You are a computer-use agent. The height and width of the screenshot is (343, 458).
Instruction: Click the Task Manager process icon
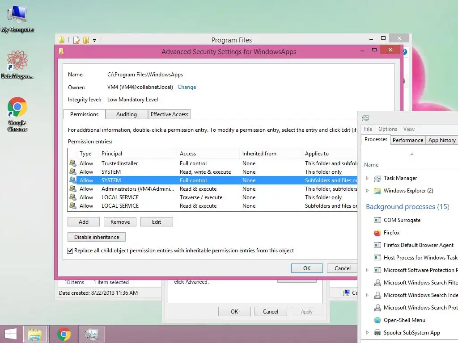[x=377, y=178]
